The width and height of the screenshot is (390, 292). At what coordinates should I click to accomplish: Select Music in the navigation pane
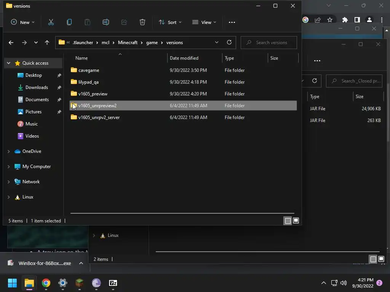[x=31, y=124]
